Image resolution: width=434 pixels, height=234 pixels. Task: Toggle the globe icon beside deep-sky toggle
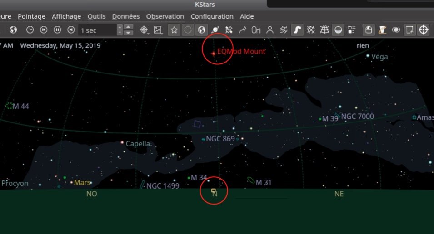pyautogui.click(x=201, y=30)
